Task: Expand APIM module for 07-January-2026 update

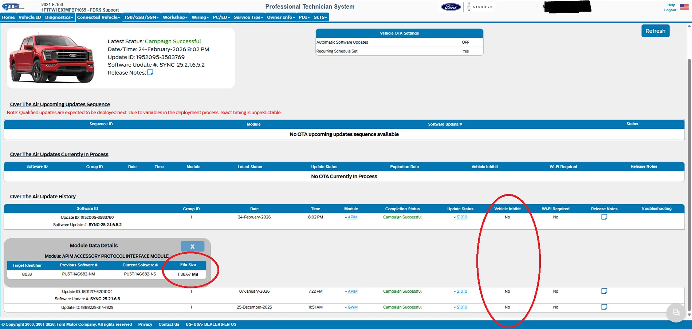Action: 351,291
